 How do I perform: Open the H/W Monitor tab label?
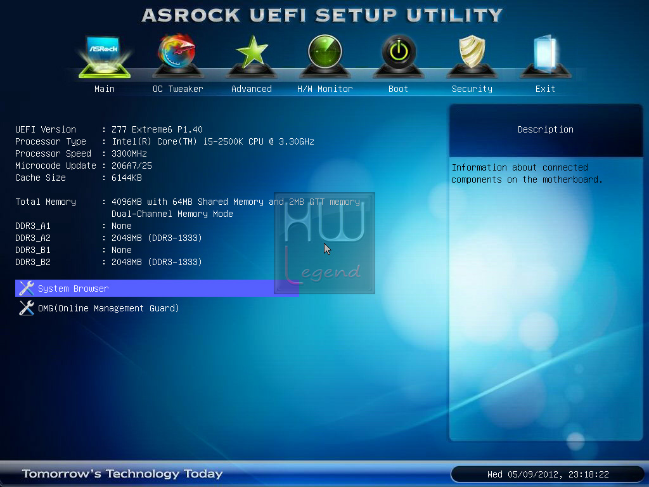[x=325, y=89]
